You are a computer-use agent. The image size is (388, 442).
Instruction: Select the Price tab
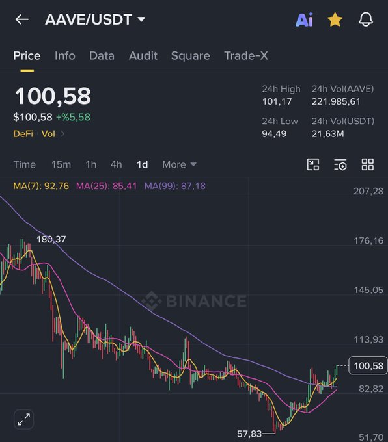click(27, 56)
